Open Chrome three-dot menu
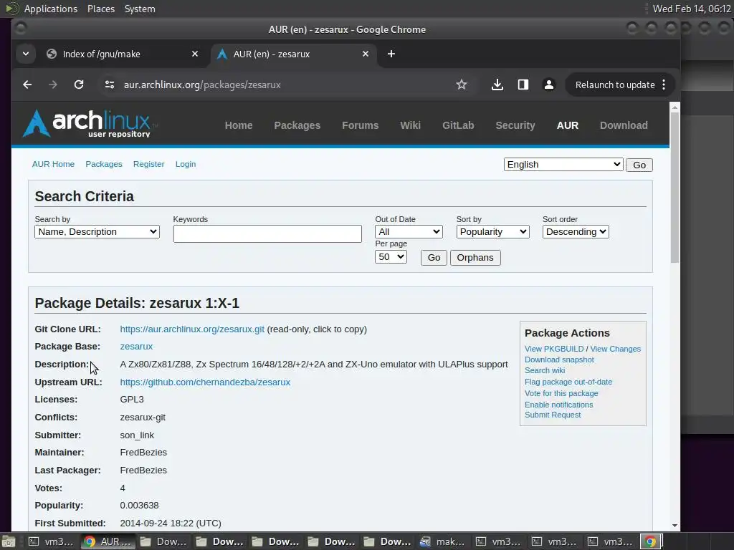734x550 pixels. tap(664, 85)
